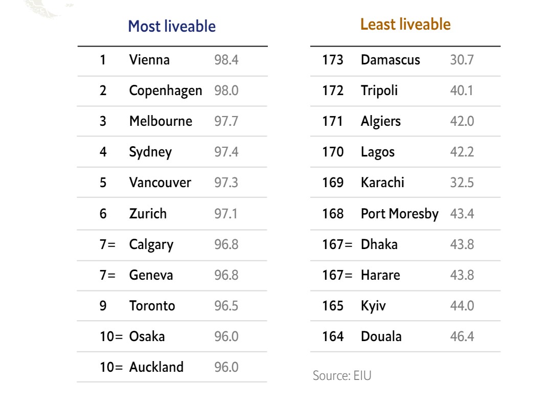
Task: Click the "Least liveable" heading
Action: pyautogui.click(x=405, y=24)
